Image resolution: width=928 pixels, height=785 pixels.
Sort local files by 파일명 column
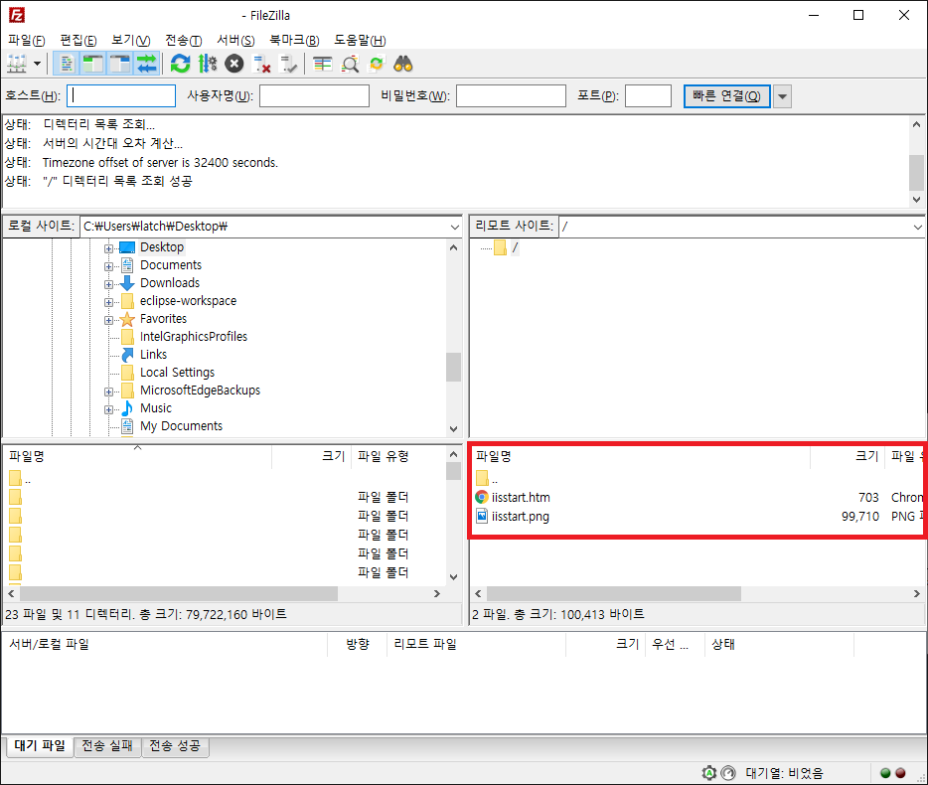pyautogui.click(x=137, y=456)
